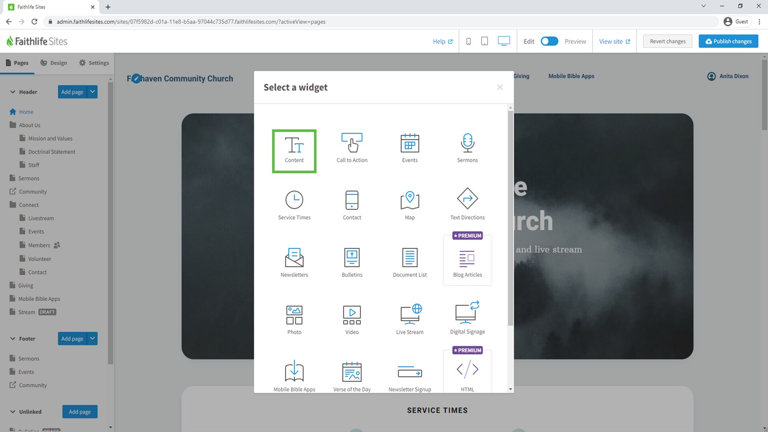Open the Doctrinal Statement page
Viewport: 768px width, 432px height.
47,152
